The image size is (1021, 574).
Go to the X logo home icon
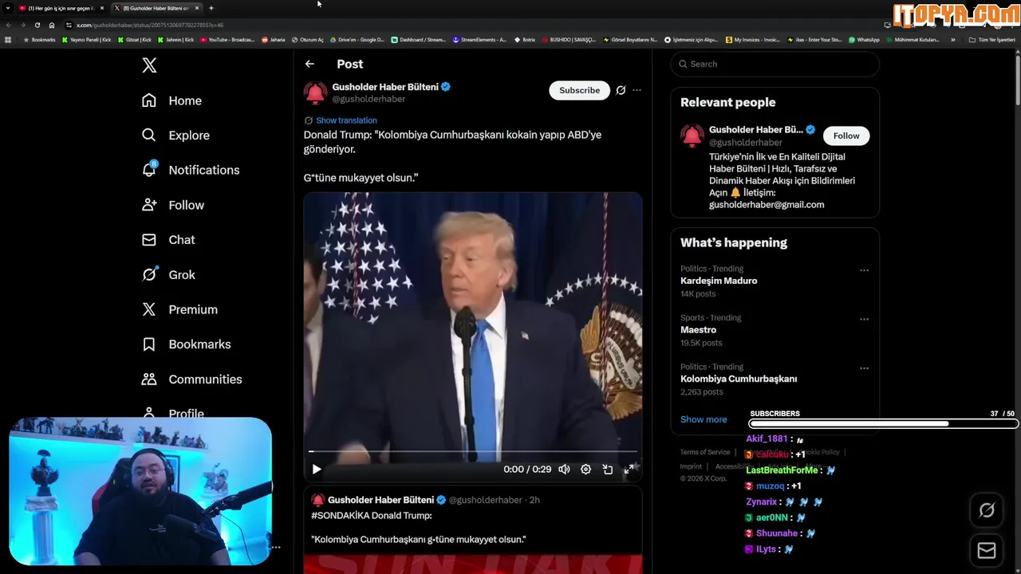149,65
